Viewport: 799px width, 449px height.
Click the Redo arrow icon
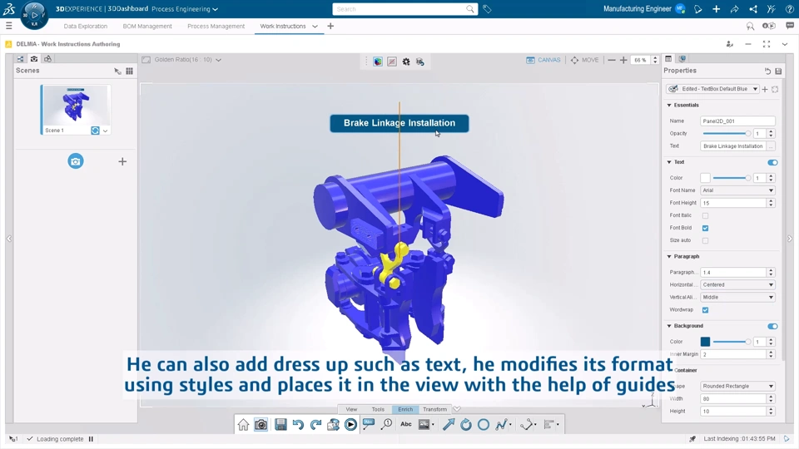point(315,425)
